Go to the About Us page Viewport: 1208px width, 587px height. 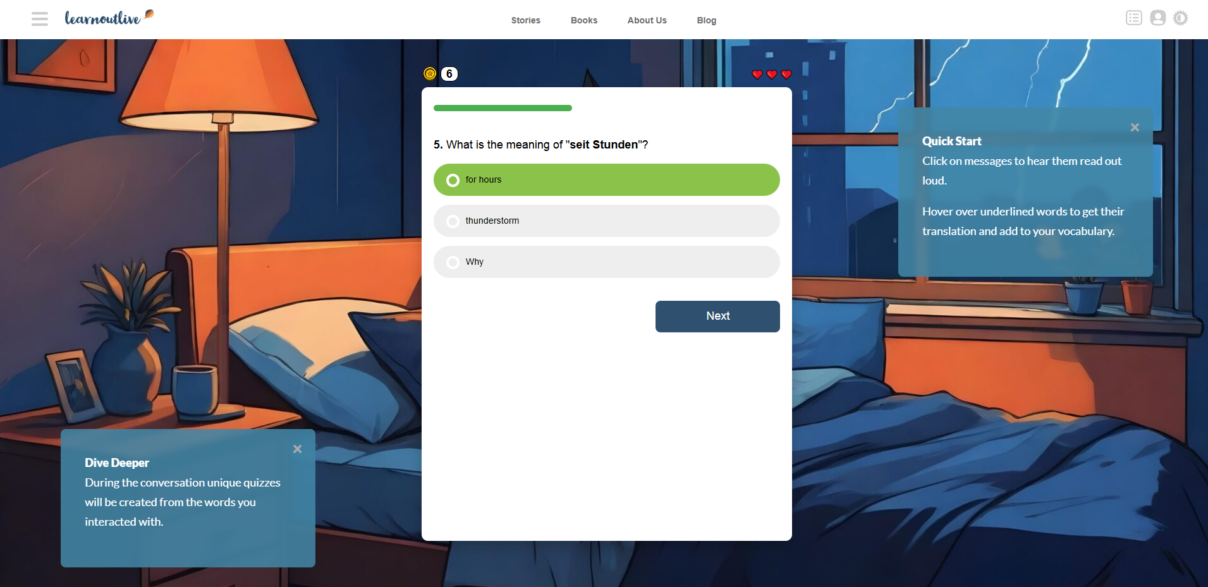pos(647,20)
